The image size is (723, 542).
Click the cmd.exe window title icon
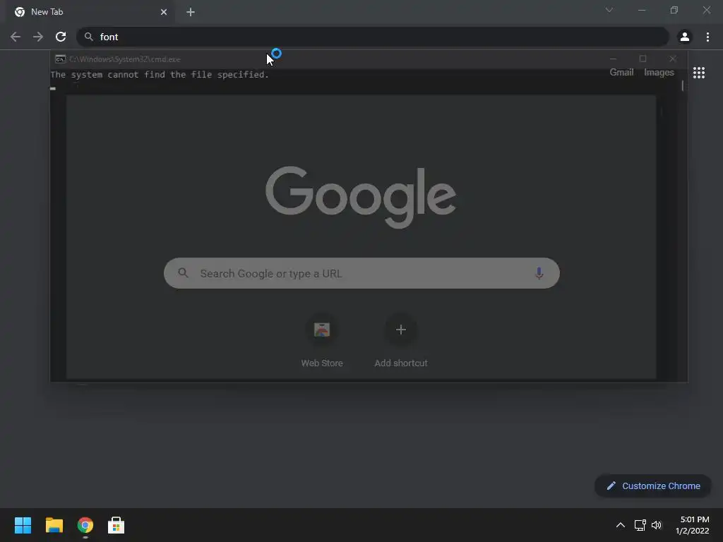[61, 59]
